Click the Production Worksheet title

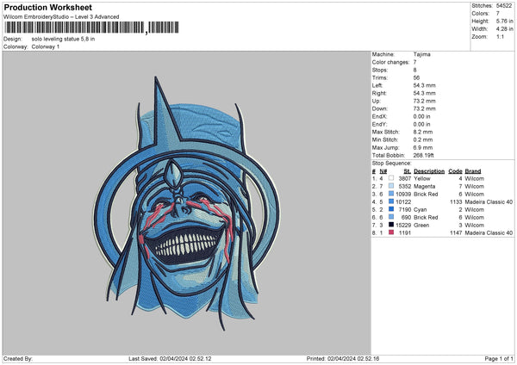pos(47,7)
